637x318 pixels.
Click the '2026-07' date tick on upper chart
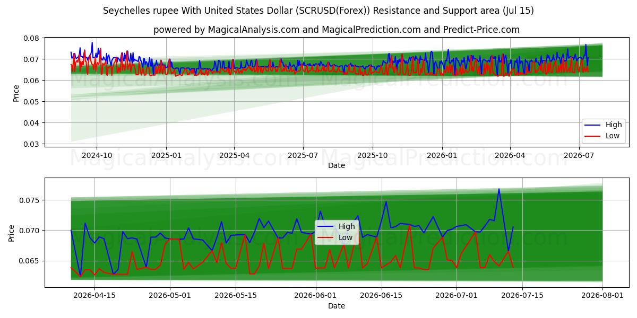[579, 155]
